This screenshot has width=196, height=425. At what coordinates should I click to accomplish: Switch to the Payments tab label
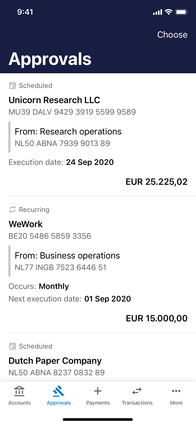point(98,403)
